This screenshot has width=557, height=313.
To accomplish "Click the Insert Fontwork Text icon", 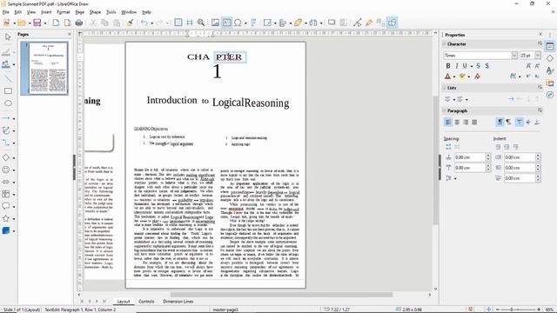I will [x=253, y=23].
